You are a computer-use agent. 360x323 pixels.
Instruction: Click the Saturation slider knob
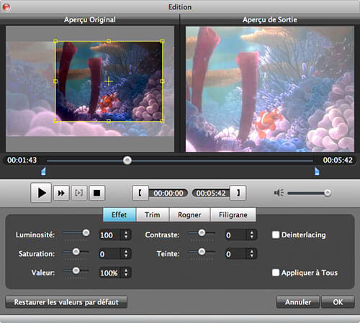pos(76,252)
